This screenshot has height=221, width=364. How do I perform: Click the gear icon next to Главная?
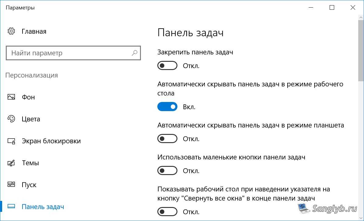[11, 31]
